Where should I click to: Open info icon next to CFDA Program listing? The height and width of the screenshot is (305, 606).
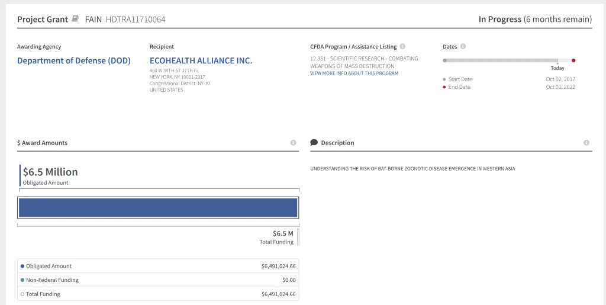[402, 46]
